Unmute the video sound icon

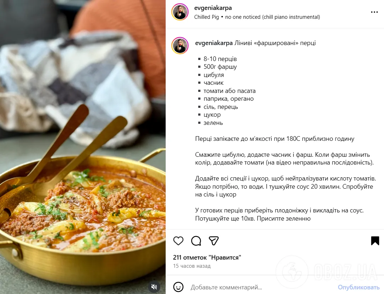(154, 287)
